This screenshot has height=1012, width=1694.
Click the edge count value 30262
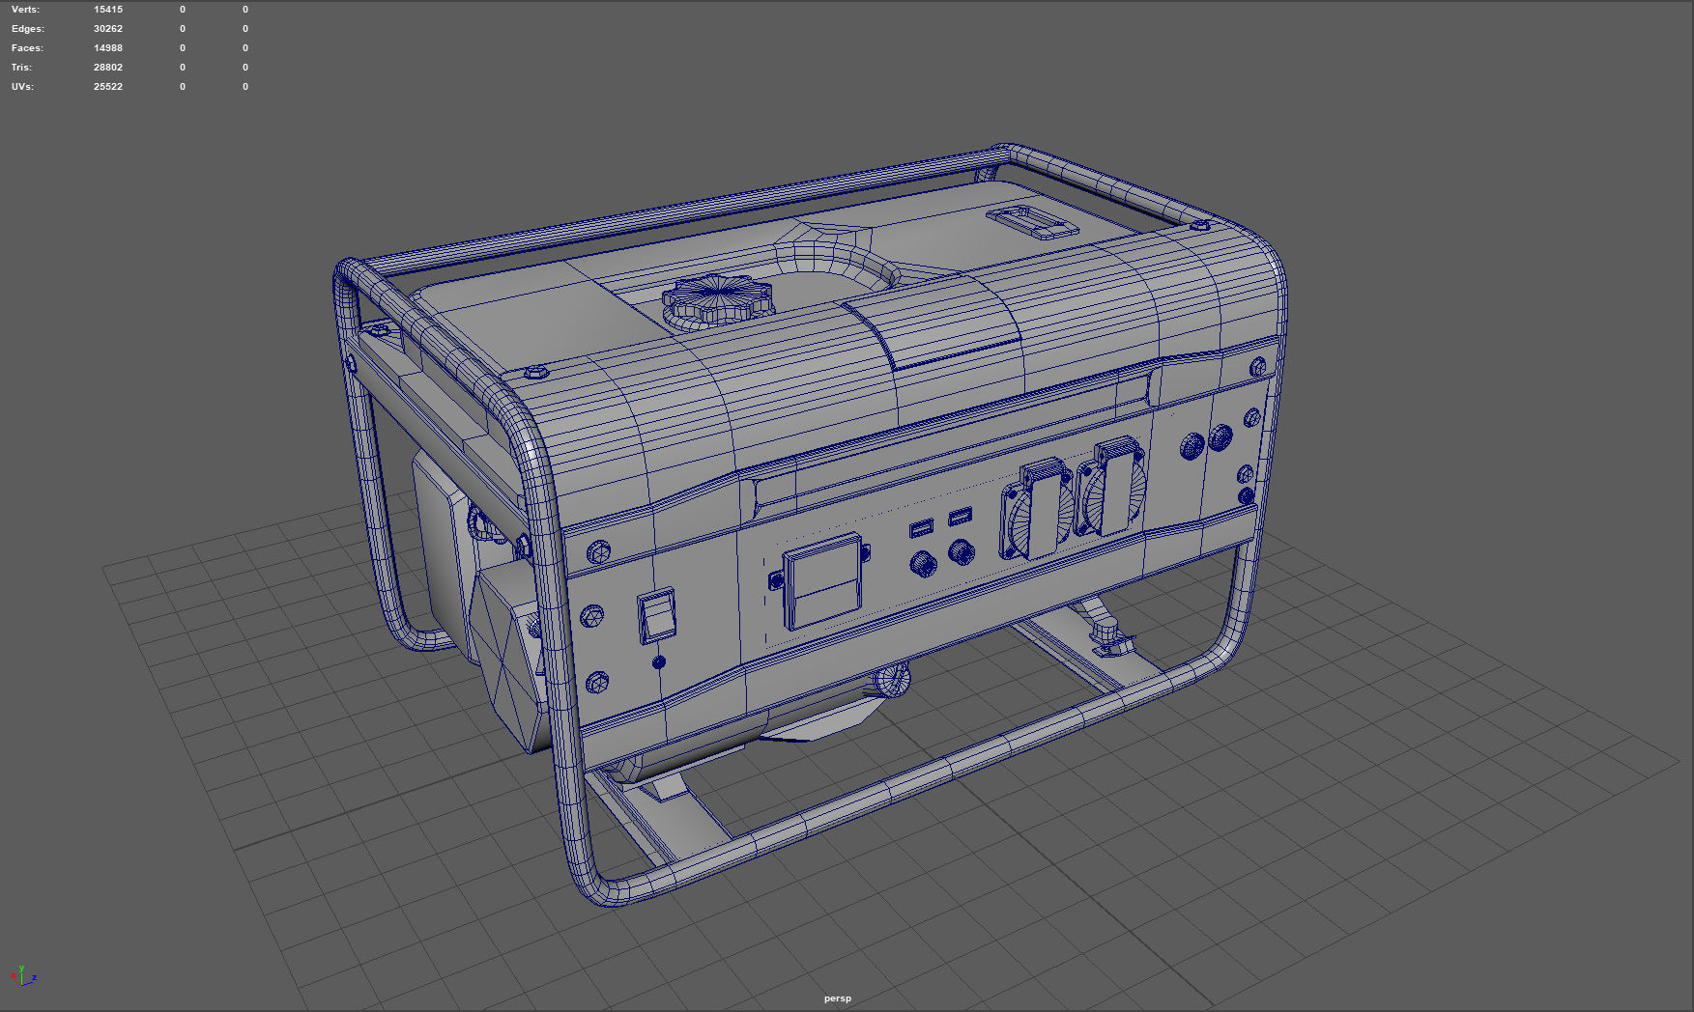pos(108,29)
